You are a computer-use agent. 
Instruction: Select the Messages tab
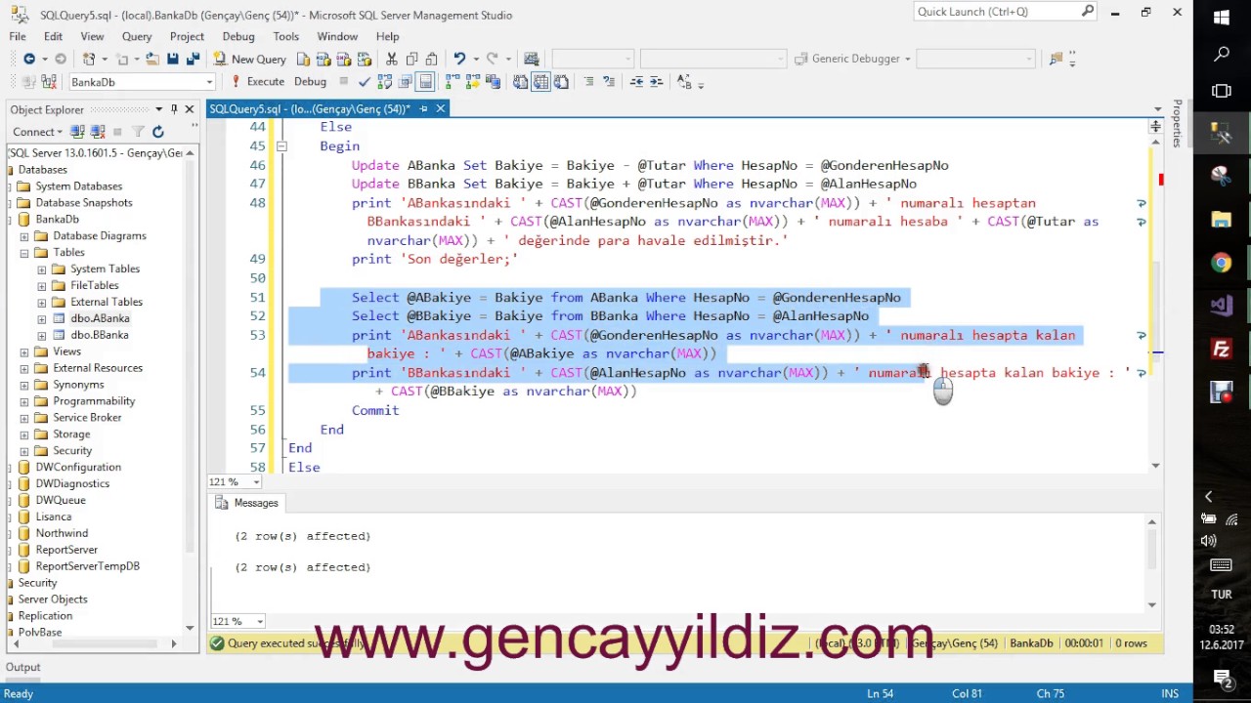tap(246, 503)
